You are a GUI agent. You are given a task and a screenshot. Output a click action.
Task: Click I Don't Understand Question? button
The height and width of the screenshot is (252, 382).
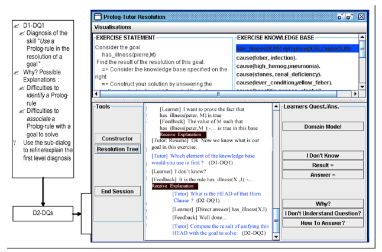click(323, 213)
